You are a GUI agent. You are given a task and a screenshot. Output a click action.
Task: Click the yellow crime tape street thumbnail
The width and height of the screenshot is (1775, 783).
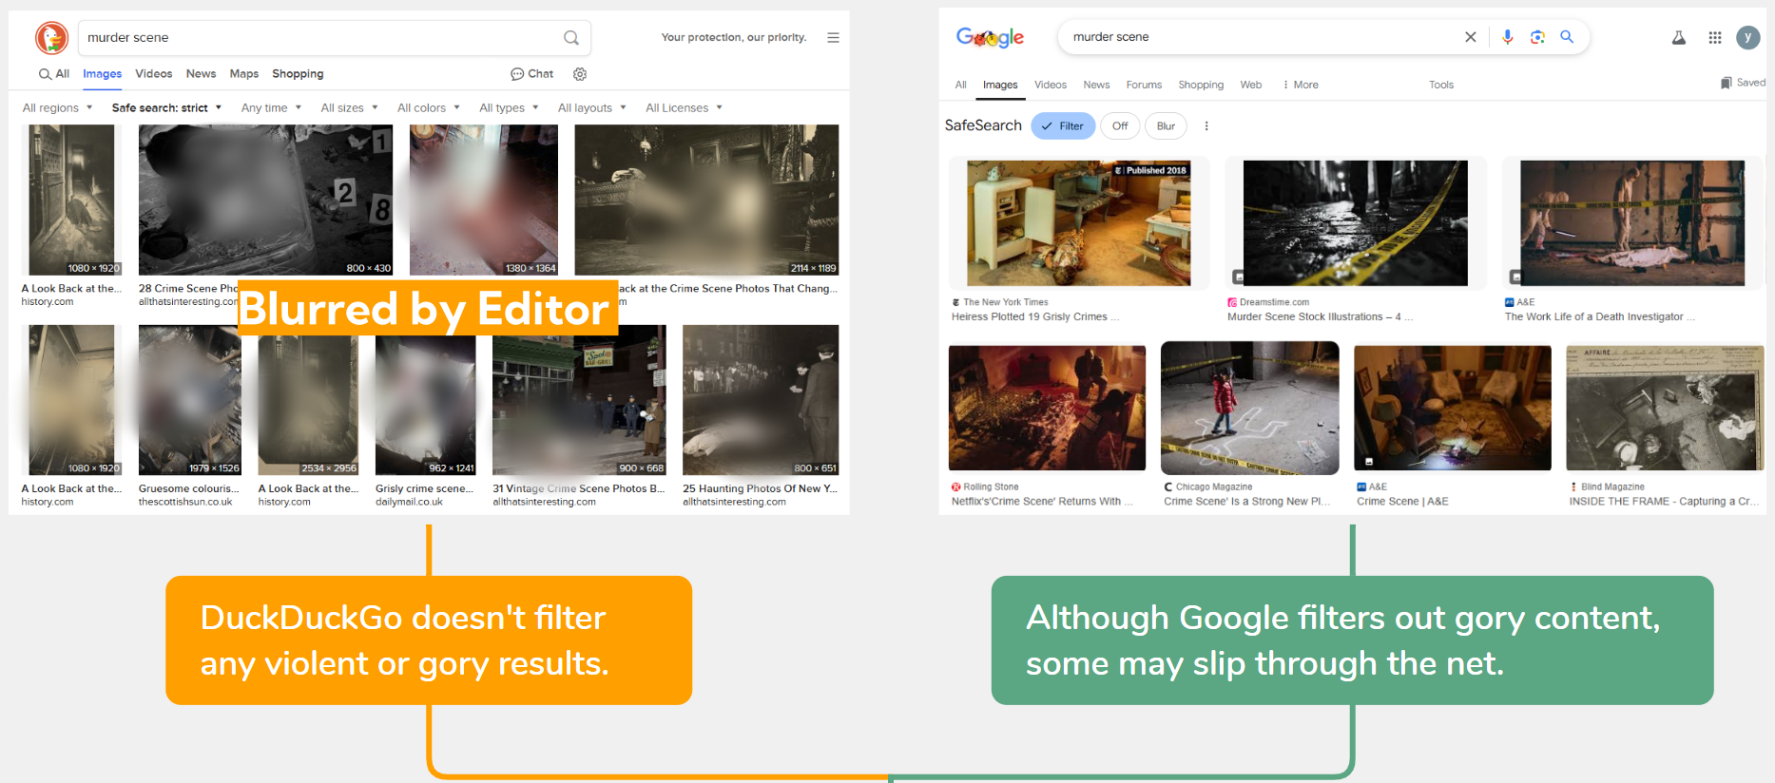pos(1355,223)
